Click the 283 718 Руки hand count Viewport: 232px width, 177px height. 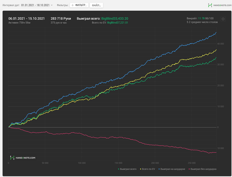[61, 19]
